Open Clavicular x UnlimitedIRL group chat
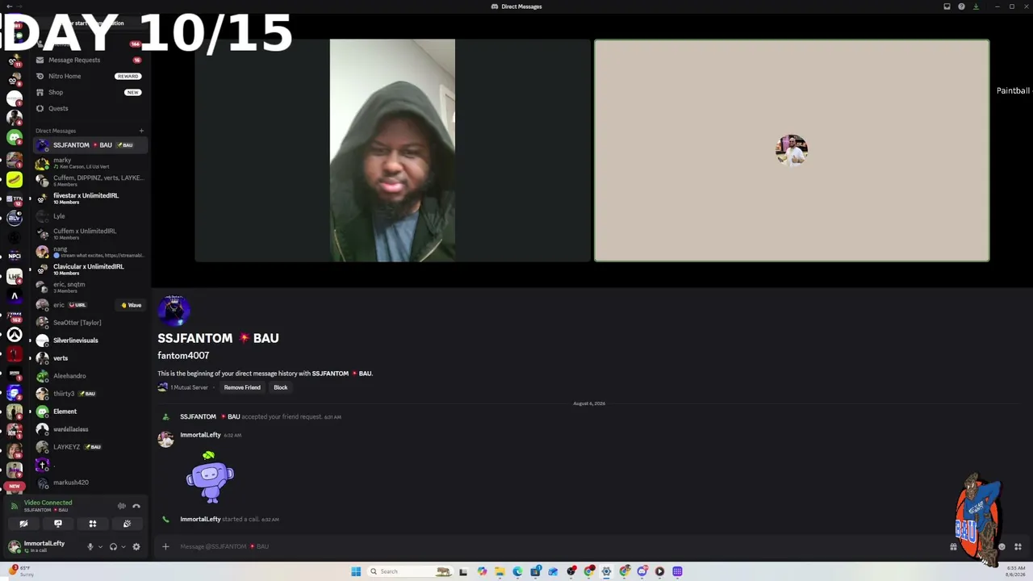The width and height of the screenshot is (1033, 581). point(89,270)
